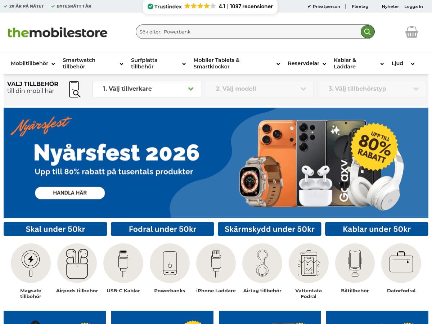Click the themobilestore logo
This screenshot has width=432, height=324.
(58, 32)
